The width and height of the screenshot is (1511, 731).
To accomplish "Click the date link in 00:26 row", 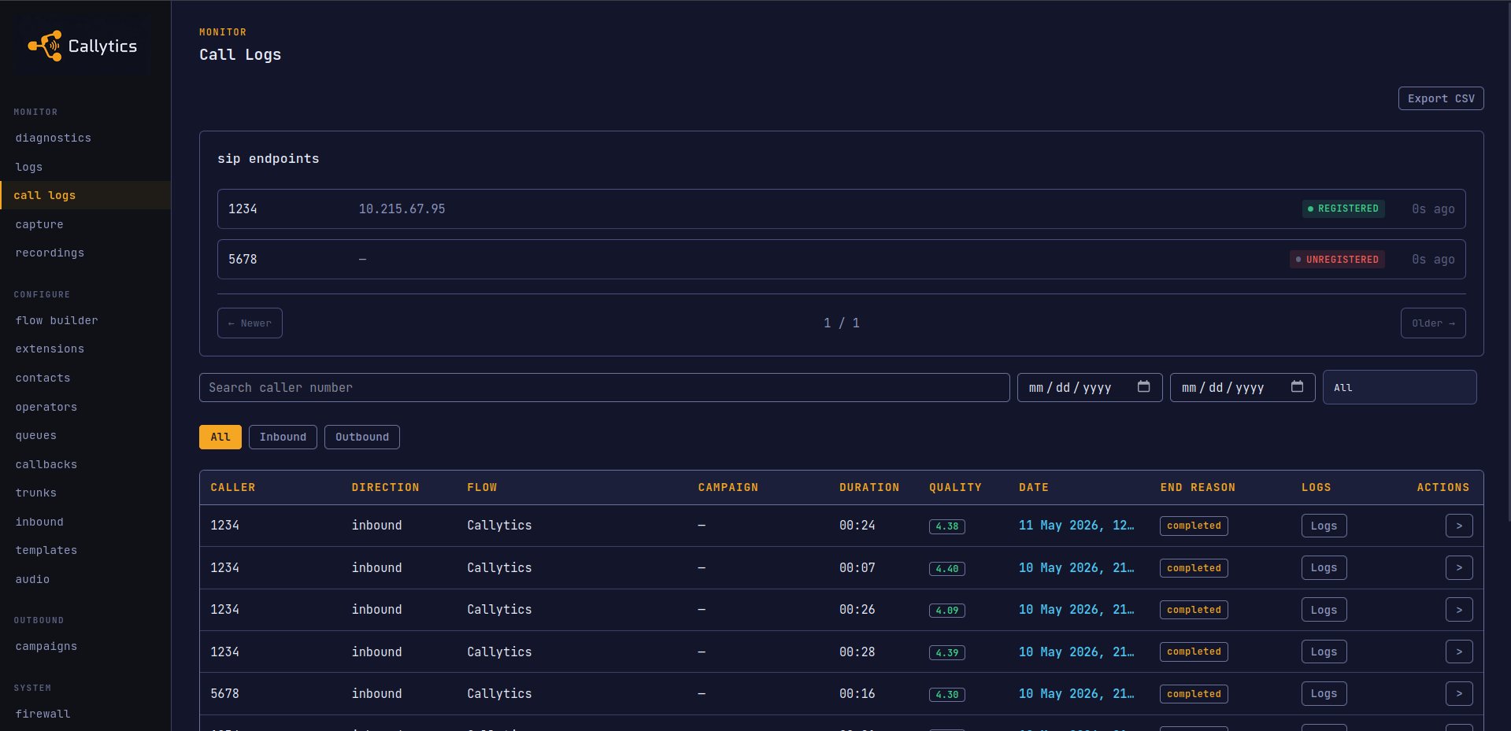I will point(1076,610).
